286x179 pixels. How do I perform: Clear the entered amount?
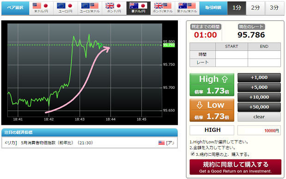(x=259, y=117)
